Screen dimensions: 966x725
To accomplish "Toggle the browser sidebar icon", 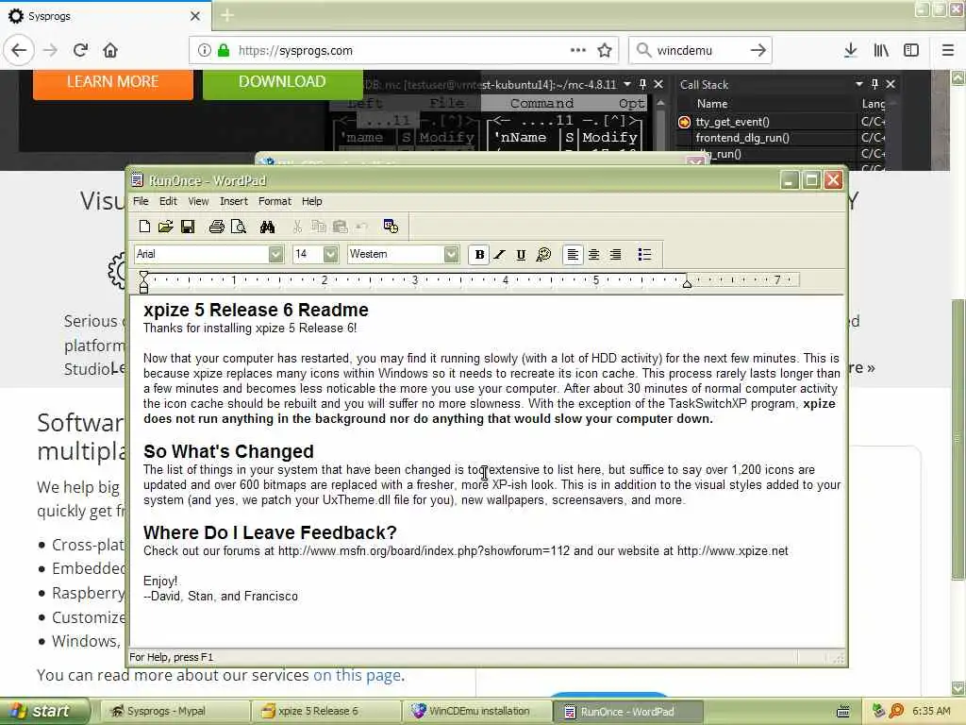I will tap(911, 50).
